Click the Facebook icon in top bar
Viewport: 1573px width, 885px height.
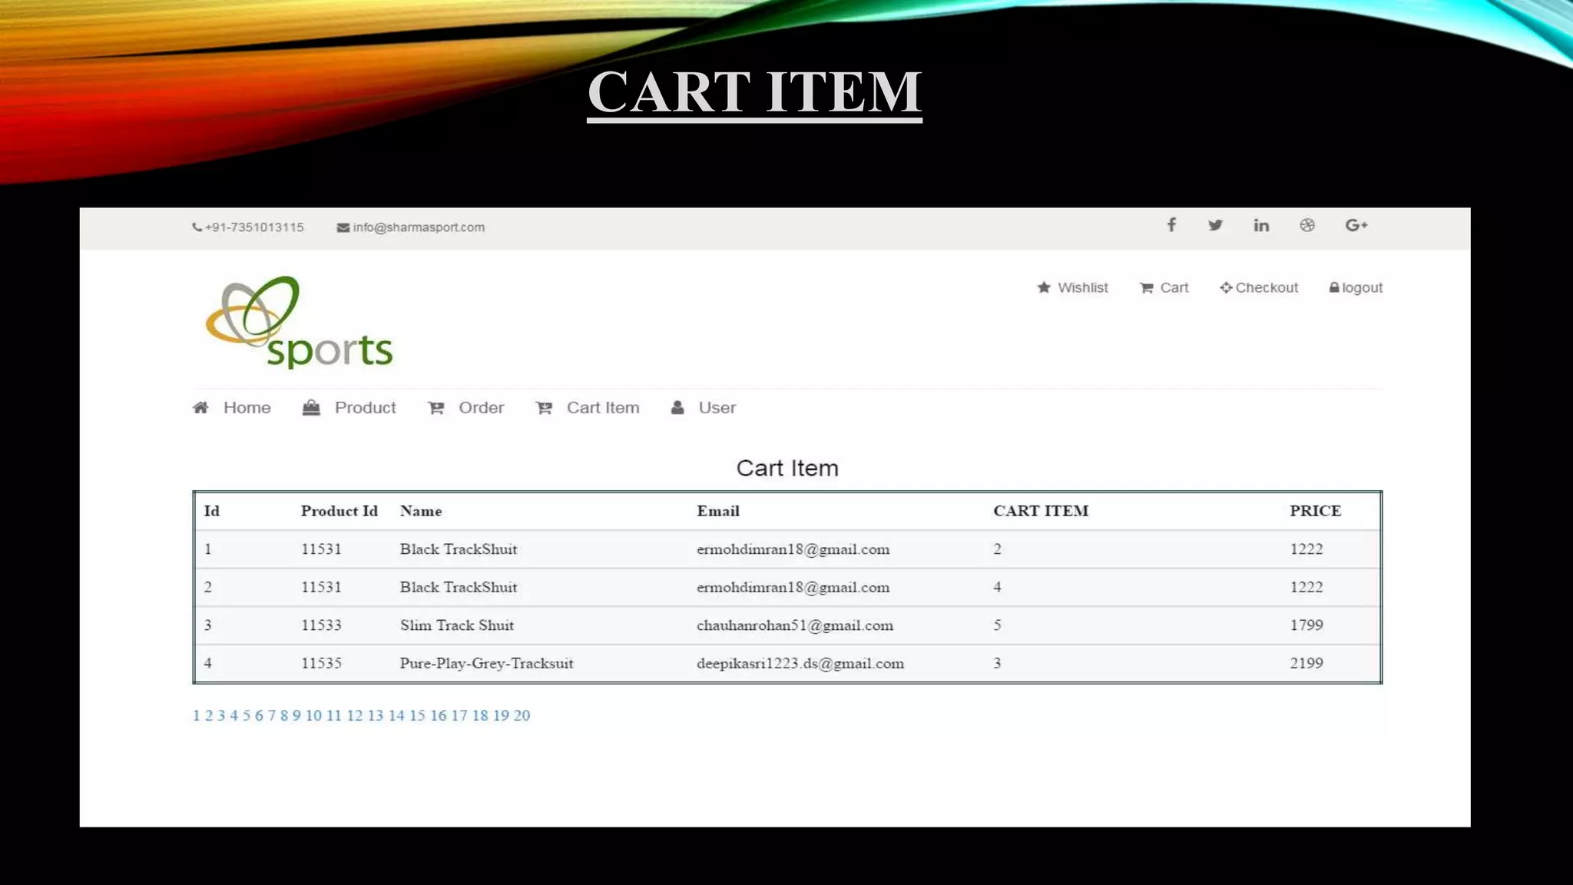tap(1171, 225)
